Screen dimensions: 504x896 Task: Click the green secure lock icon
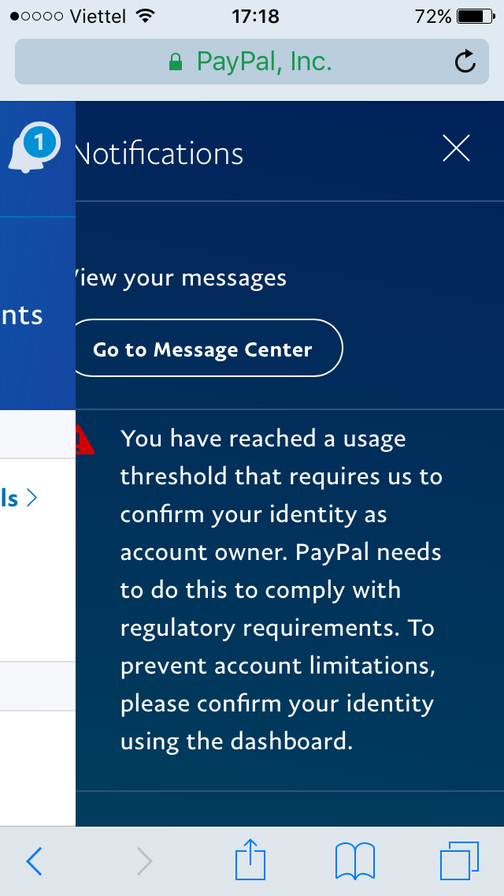click(176, 62)
